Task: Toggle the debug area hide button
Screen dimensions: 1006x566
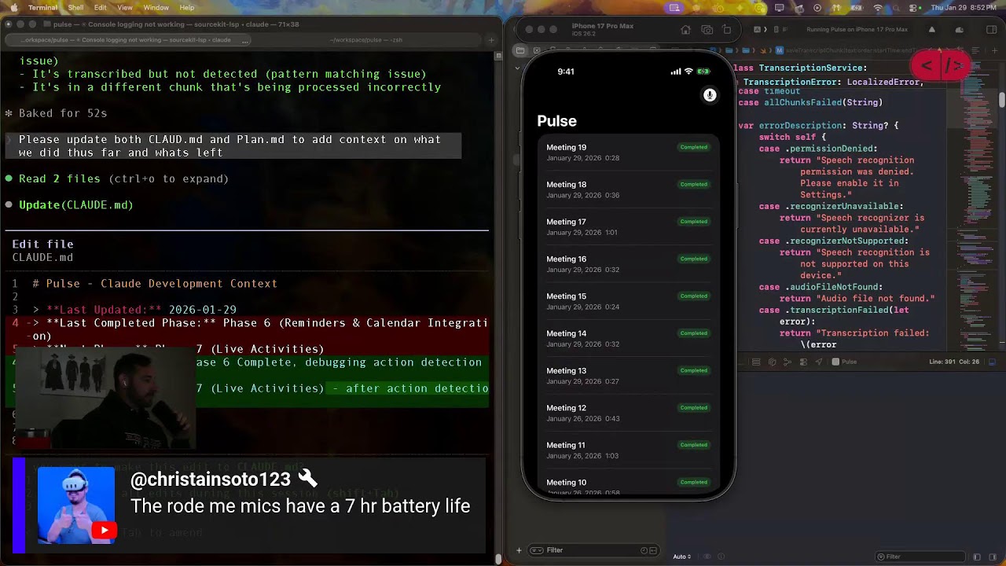Action: coord(992,362)
